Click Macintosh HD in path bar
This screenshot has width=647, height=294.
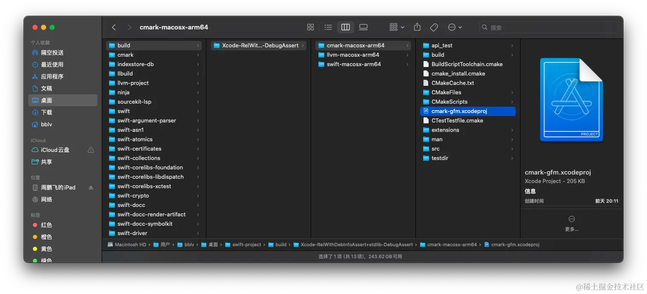(x=126, y=245)
